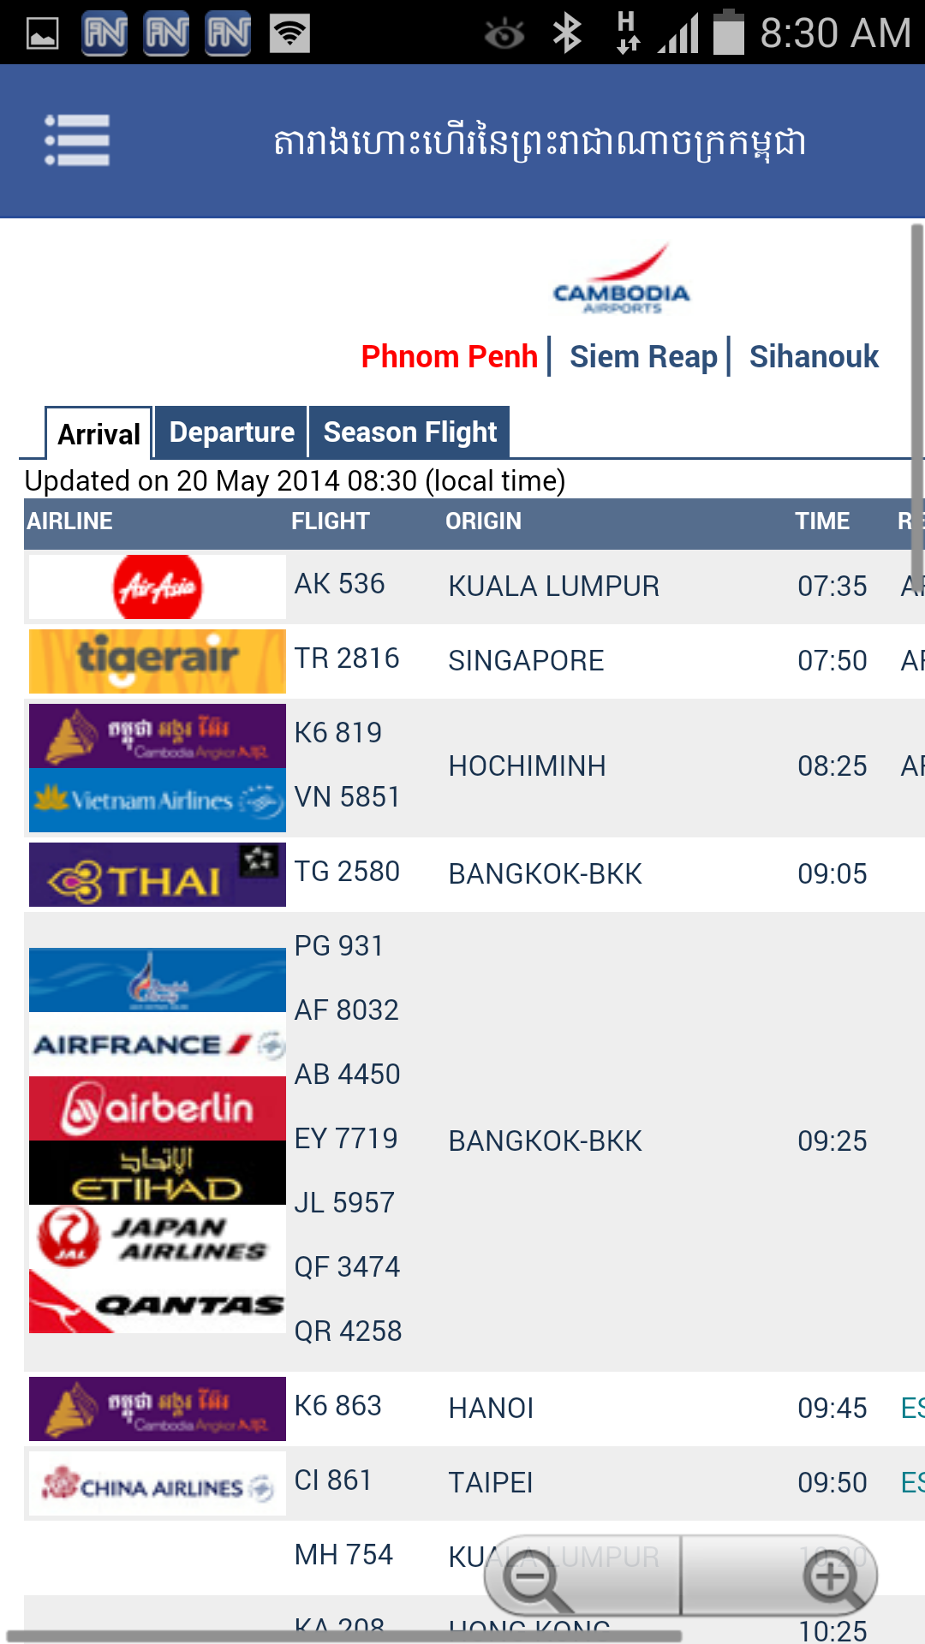The width and height of the screenshot is (925, 1644).
Task: Click the Cambodia Airports logo
Action: point(622,280)
